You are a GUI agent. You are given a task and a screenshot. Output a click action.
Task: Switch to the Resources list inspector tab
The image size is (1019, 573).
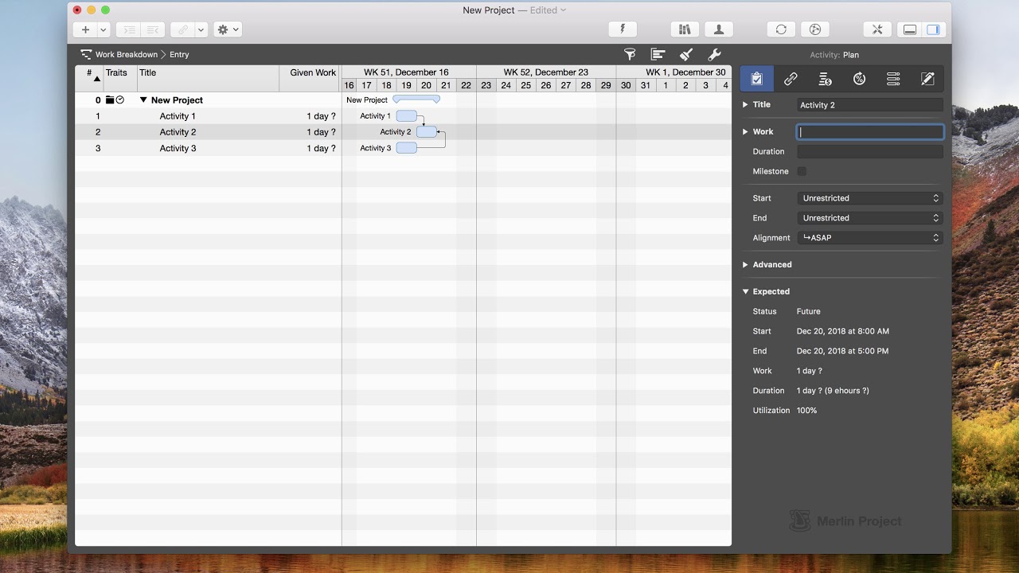pyautogui.click(x=893, y=79)
